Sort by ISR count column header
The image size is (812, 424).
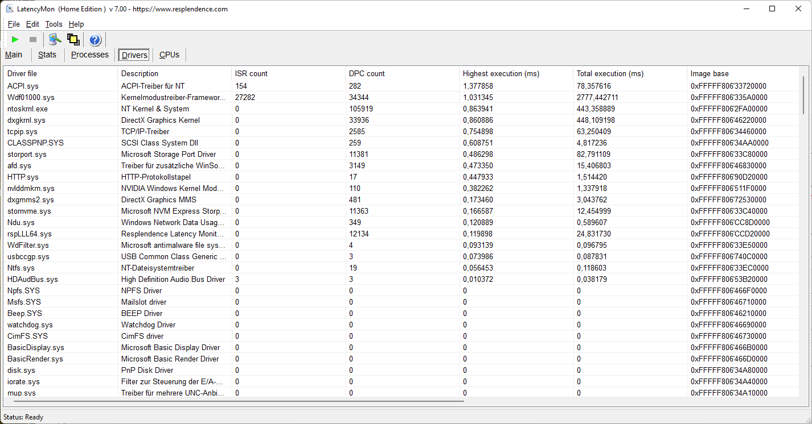pyautogui.click(x=251, y=73)
